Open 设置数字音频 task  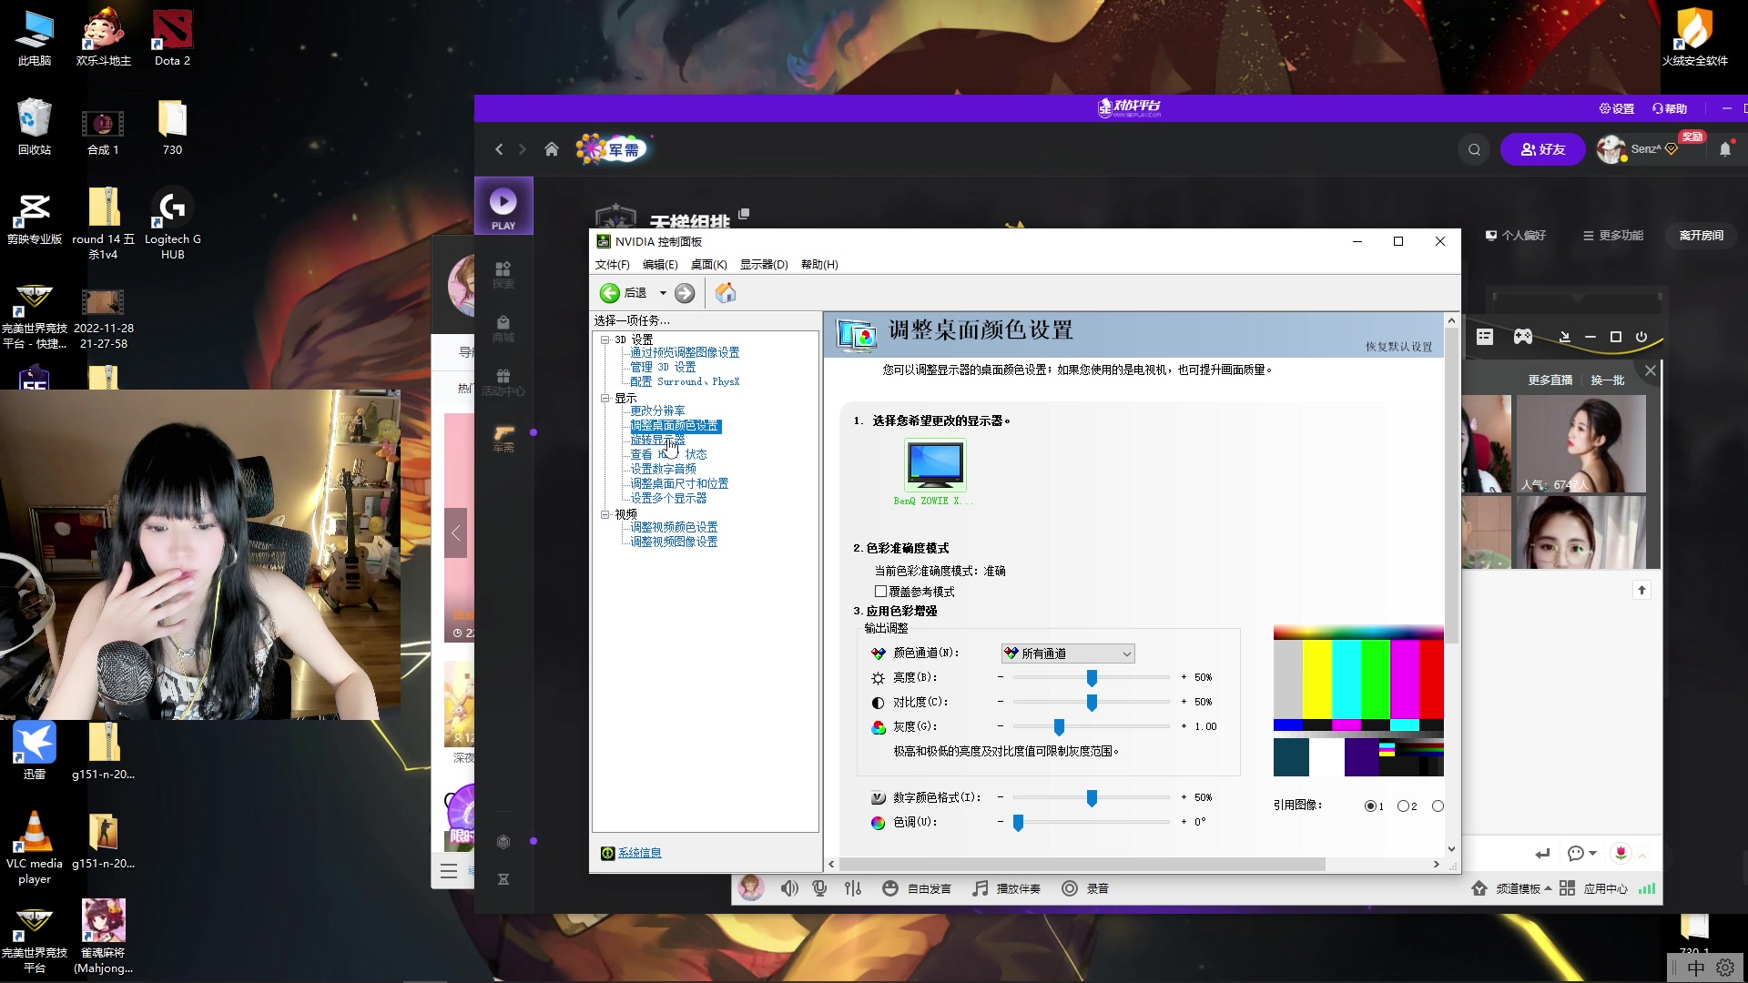coord(663,470)
